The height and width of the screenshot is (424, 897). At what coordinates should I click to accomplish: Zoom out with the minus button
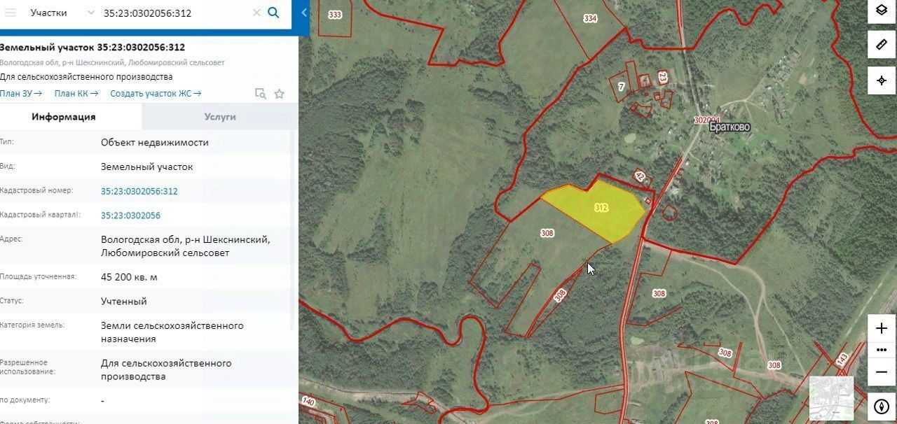882,372
